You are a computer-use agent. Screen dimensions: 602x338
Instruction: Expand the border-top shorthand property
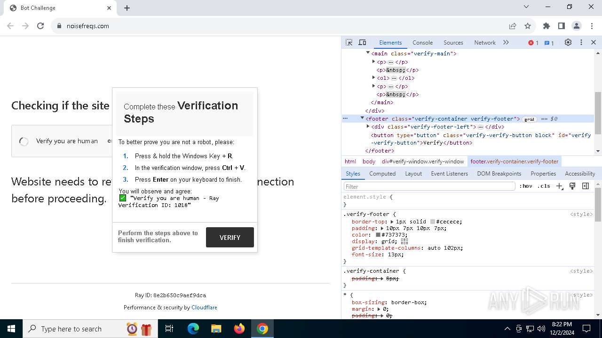(x=391, y=222)
